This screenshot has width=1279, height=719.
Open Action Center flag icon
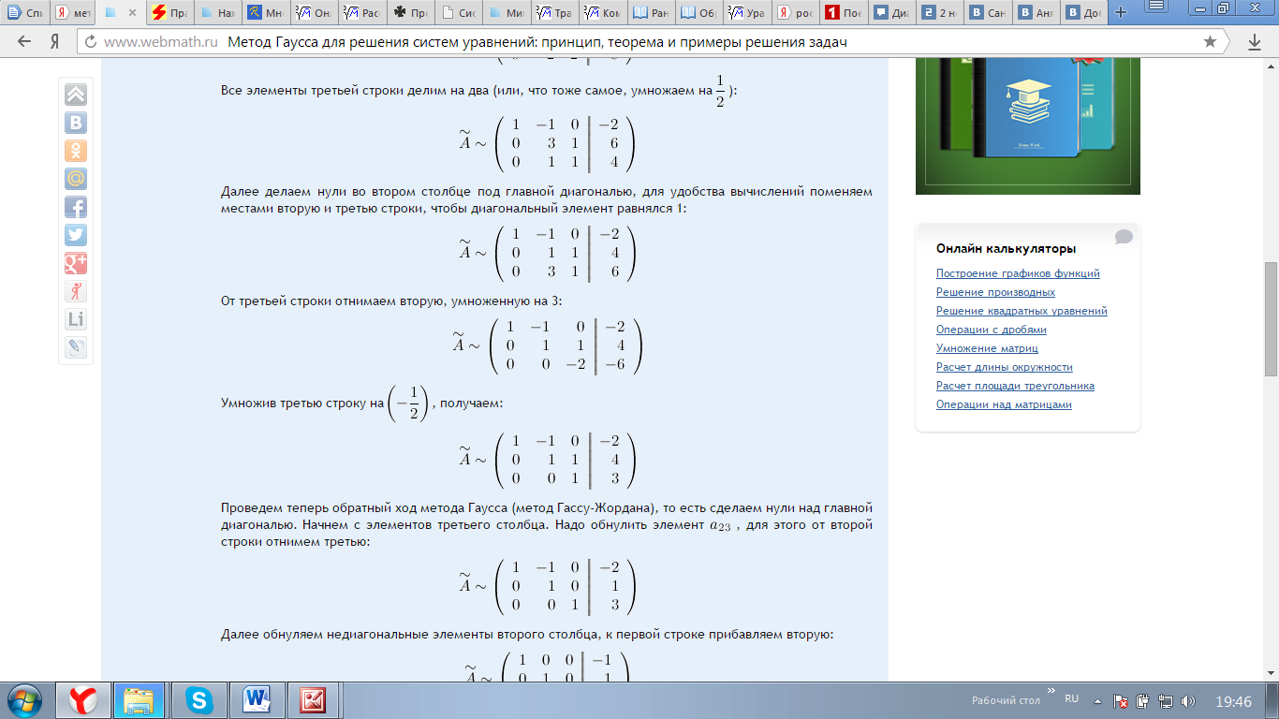1121,700
